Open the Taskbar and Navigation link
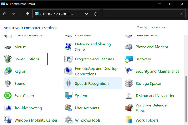 click(156, 96)
